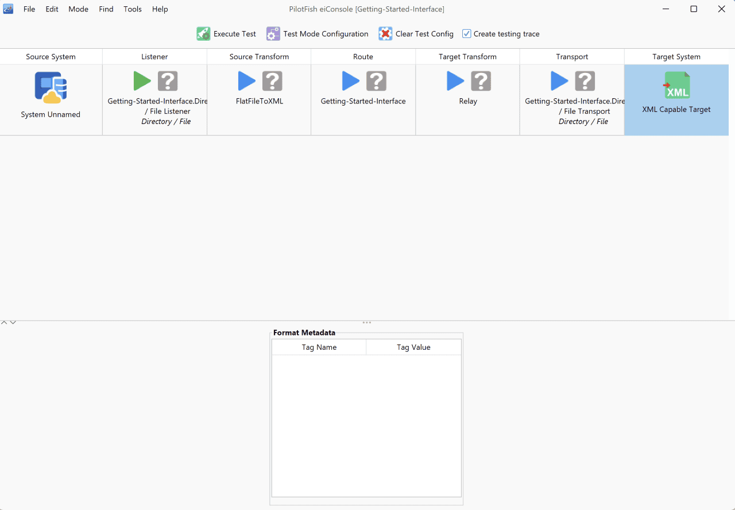Open the Help menu
735x510 pixels.
click(160, 9)
